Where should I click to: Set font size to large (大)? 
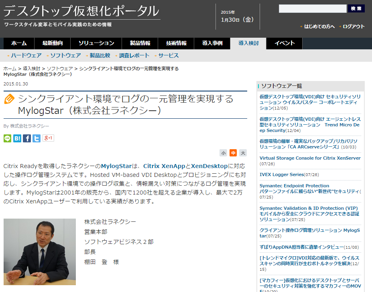pyautogui.click(x=243, y=153)
